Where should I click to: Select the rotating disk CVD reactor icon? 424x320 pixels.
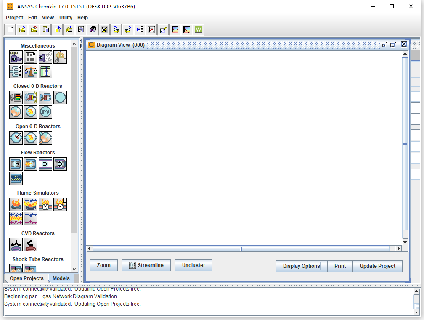[x=31, y=245]
